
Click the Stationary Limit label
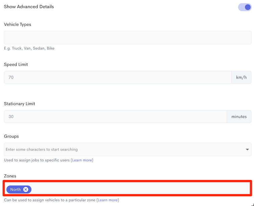[x=19, y=104]
